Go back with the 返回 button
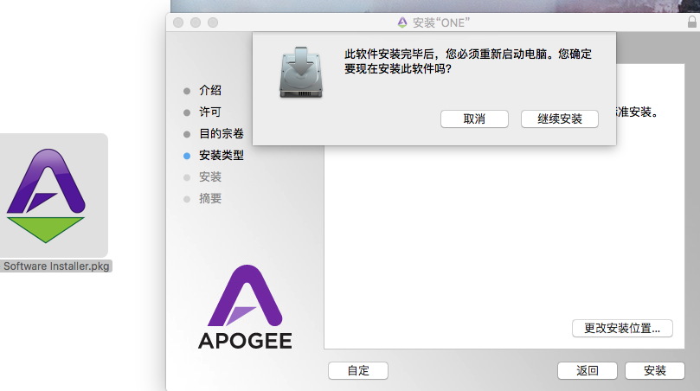 click(588, 370)
